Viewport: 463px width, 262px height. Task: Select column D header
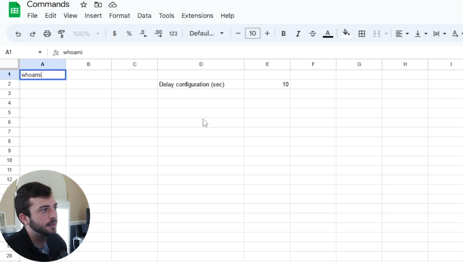[x=201, y=64]
